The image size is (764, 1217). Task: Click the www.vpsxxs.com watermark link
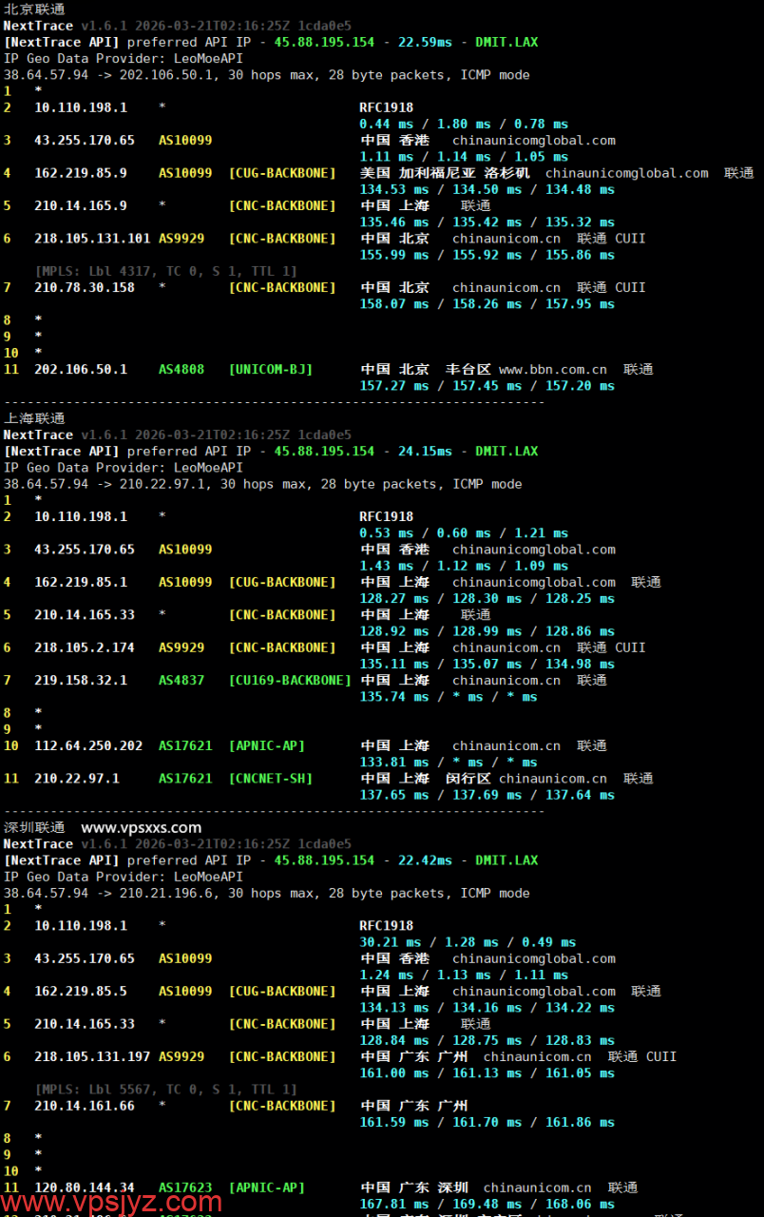tap(141, 827)
